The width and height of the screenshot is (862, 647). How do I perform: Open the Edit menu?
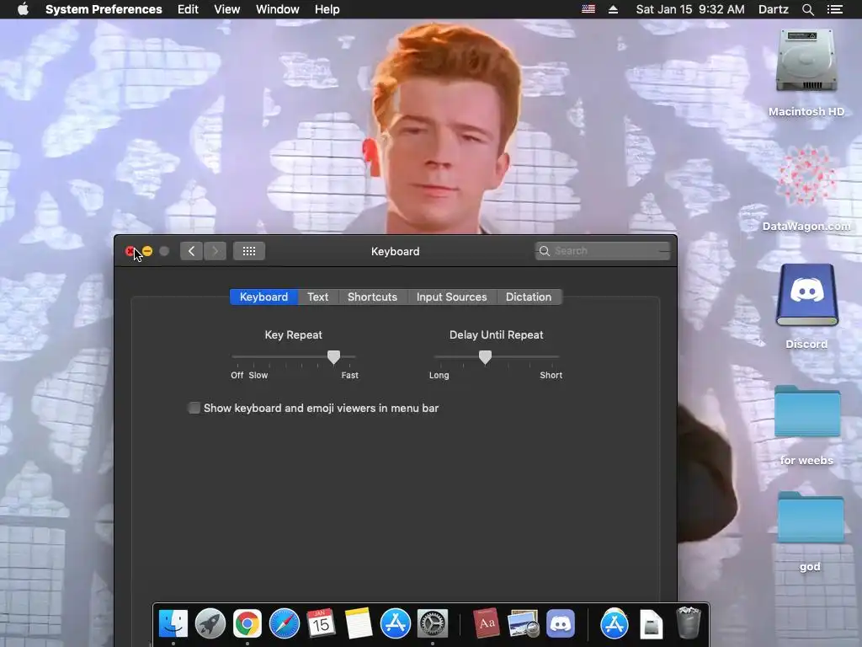[x=188, y=9]
